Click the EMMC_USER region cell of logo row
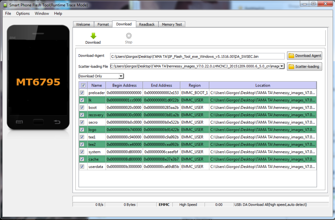 [195, 130]
